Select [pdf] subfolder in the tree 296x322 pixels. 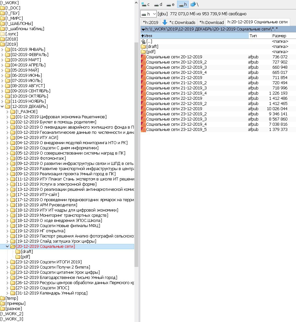(23, 257)
